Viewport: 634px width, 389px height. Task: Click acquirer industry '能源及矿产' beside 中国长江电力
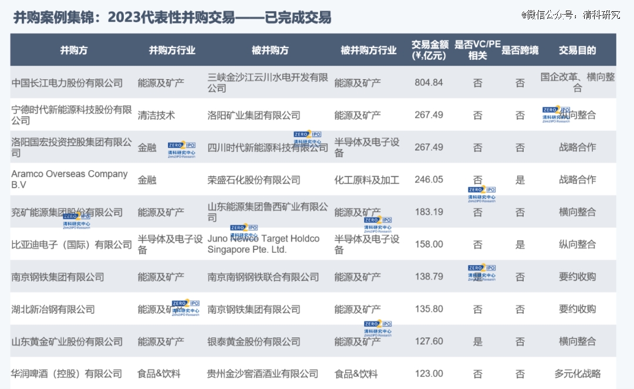(x=161, y=83)
